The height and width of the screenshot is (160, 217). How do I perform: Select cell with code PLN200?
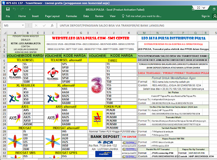(114, 121)
